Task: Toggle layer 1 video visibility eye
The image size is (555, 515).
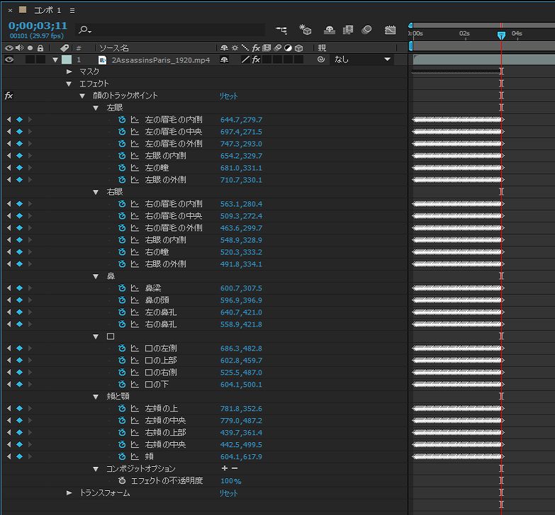Action: coord(9,60)
